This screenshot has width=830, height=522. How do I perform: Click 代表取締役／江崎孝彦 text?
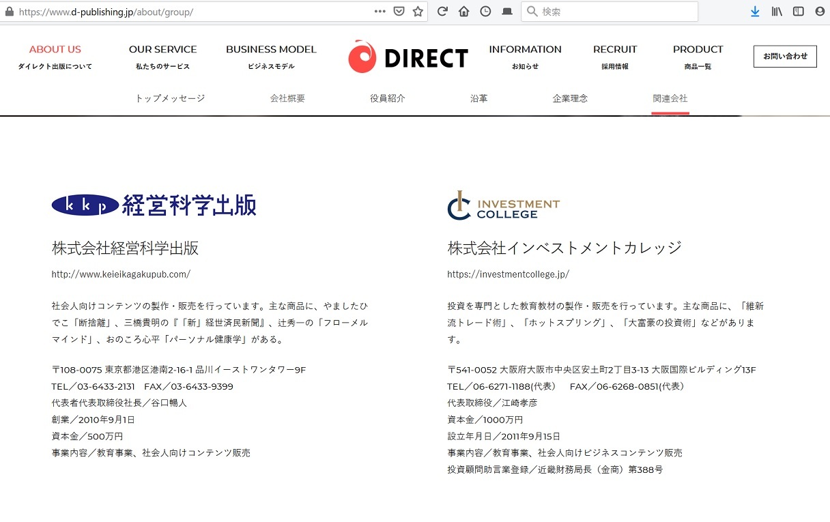point(492,403)
